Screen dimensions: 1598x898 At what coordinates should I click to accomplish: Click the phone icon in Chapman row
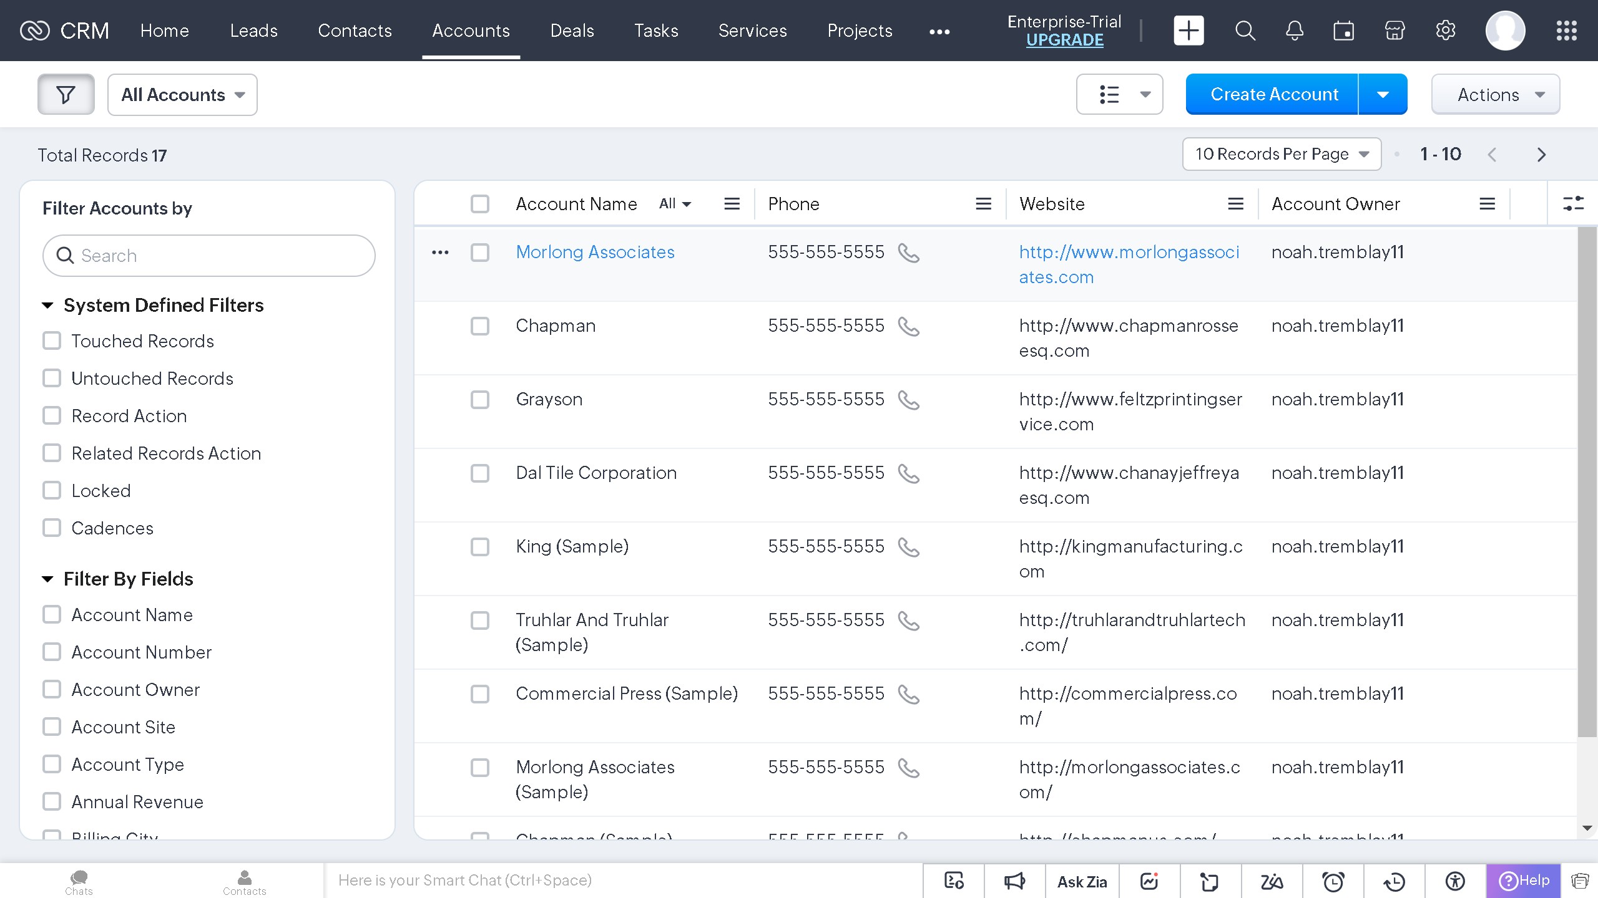pyautogui.click(x=908, y=326)
